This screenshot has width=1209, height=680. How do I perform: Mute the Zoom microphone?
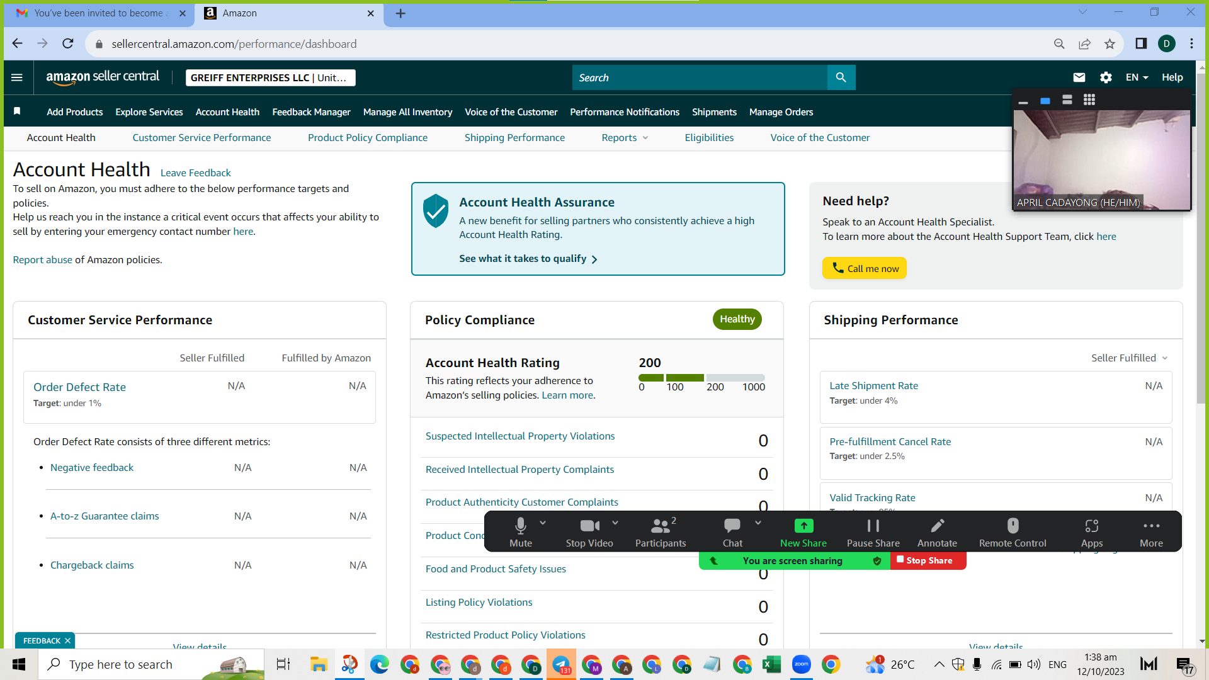[x=521, y=532]
